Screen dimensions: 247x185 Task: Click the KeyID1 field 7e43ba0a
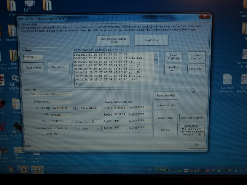(x=120, y=108)
